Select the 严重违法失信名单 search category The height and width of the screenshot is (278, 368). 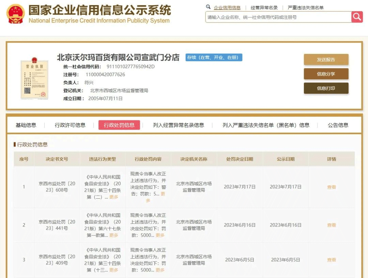306,7
